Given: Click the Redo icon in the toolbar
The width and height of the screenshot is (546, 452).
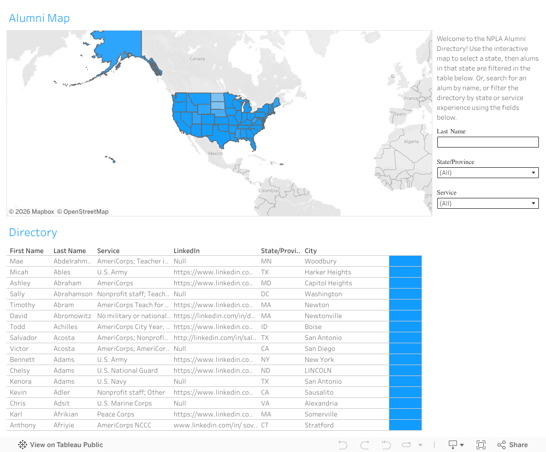Looking at the screenshot, I should point(365,445).
